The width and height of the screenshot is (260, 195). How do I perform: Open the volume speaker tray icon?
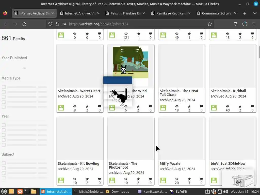pyautogui.click(x=225, y=191)
